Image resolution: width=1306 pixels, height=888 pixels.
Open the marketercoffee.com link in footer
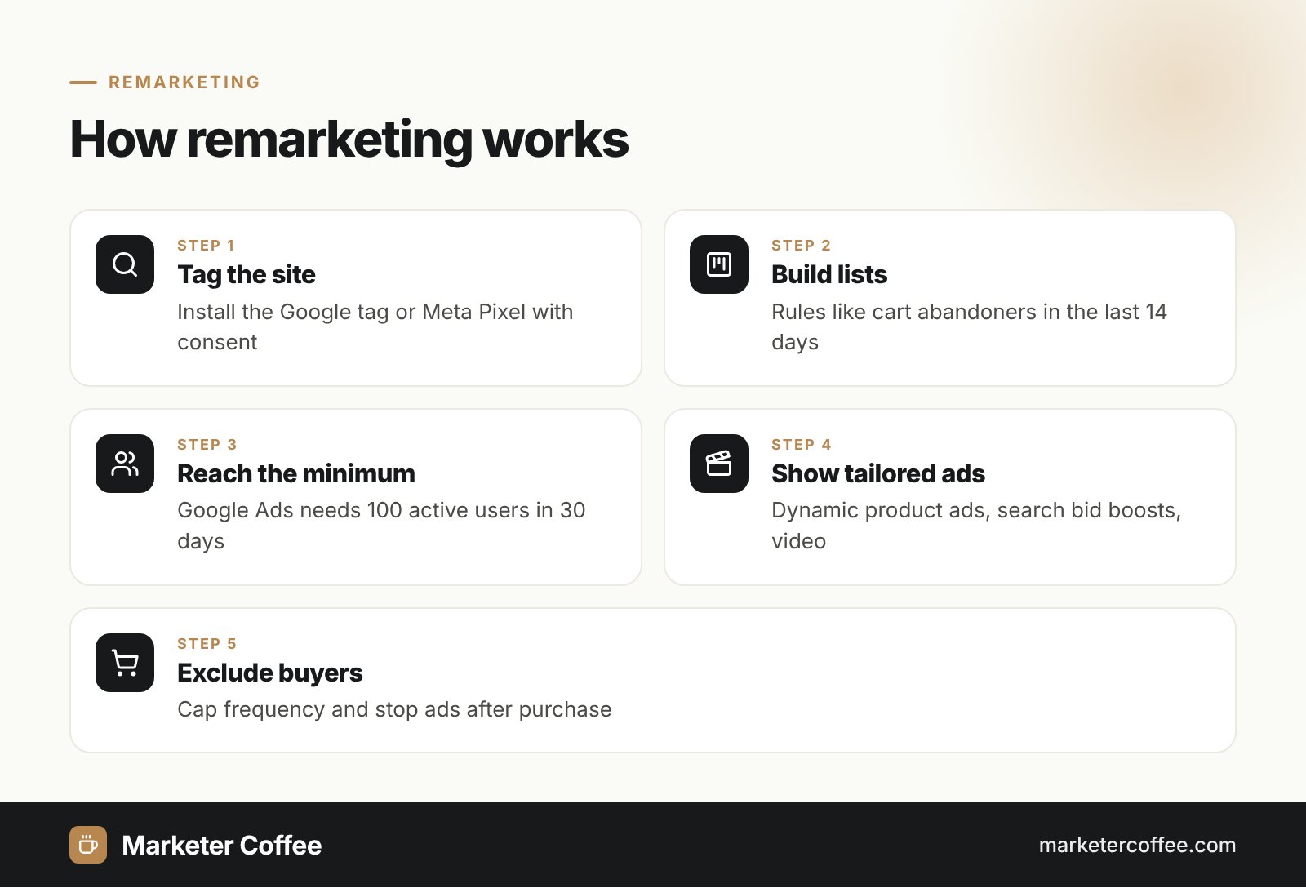pos(1137,845)
